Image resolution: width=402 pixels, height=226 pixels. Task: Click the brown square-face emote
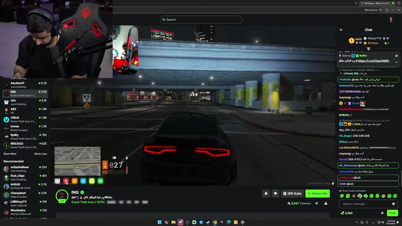pos(354,196)
